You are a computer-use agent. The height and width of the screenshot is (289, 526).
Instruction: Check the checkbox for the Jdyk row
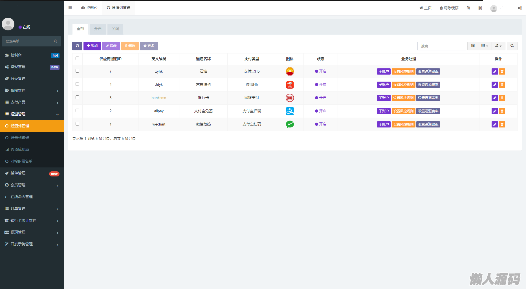tap(78, 84)
